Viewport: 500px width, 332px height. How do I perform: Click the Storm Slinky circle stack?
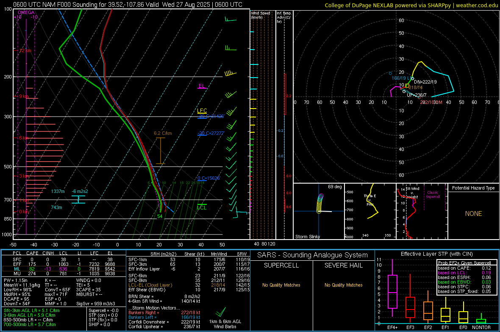(x=320, y=204)
